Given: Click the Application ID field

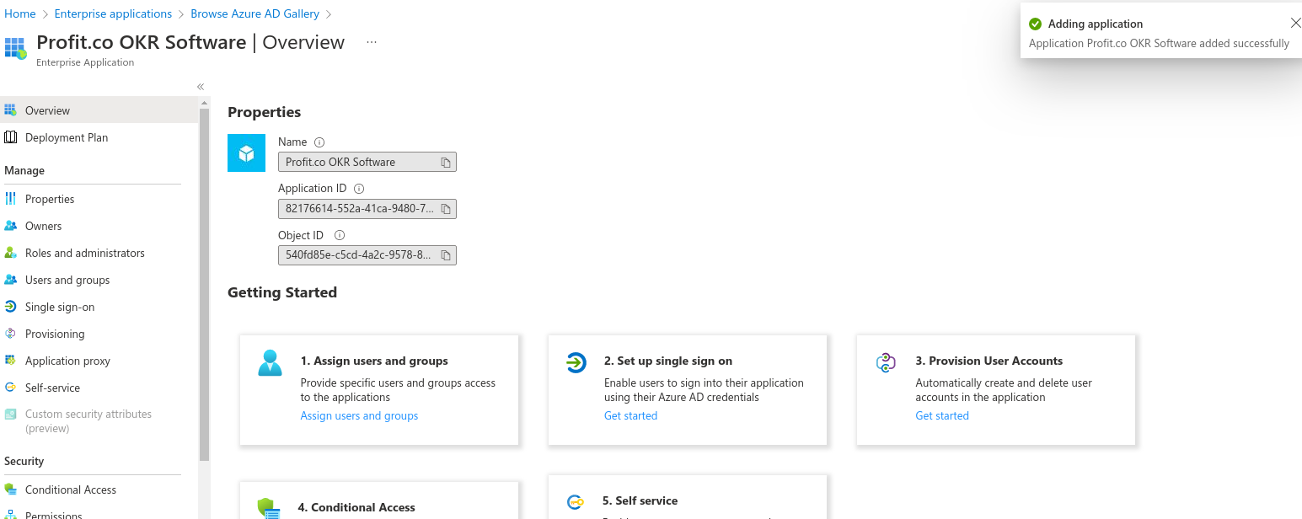Looking at the screenshot, I should click(x=367, y=208).
